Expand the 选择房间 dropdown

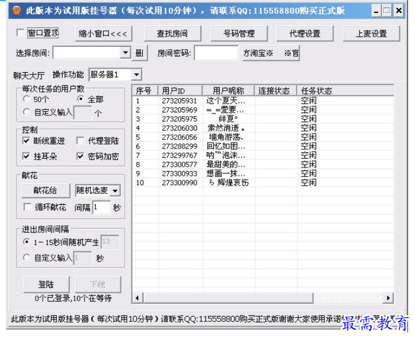(x=126, y=53)
